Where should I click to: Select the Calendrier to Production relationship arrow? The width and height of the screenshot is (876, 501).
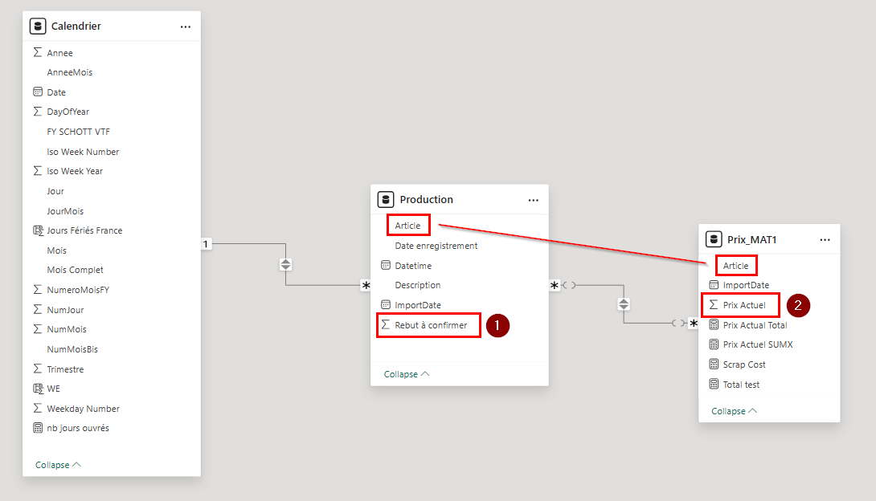click(285, 264)
